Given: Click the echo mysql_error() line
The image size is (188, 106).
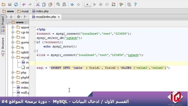Looking at the screenshot, I should click(x=60, y=47).
